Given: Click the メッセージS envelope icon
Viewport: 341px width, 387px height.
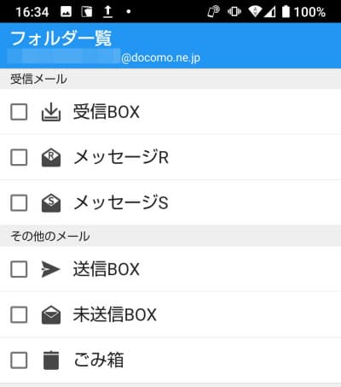Looking at the screenshot, I should pyautogui.click(x=51, y=203).
